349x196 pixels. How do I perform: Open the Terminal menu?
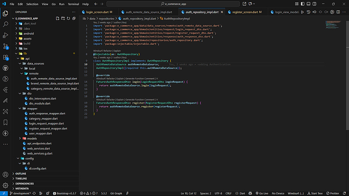tap(73, 4)
